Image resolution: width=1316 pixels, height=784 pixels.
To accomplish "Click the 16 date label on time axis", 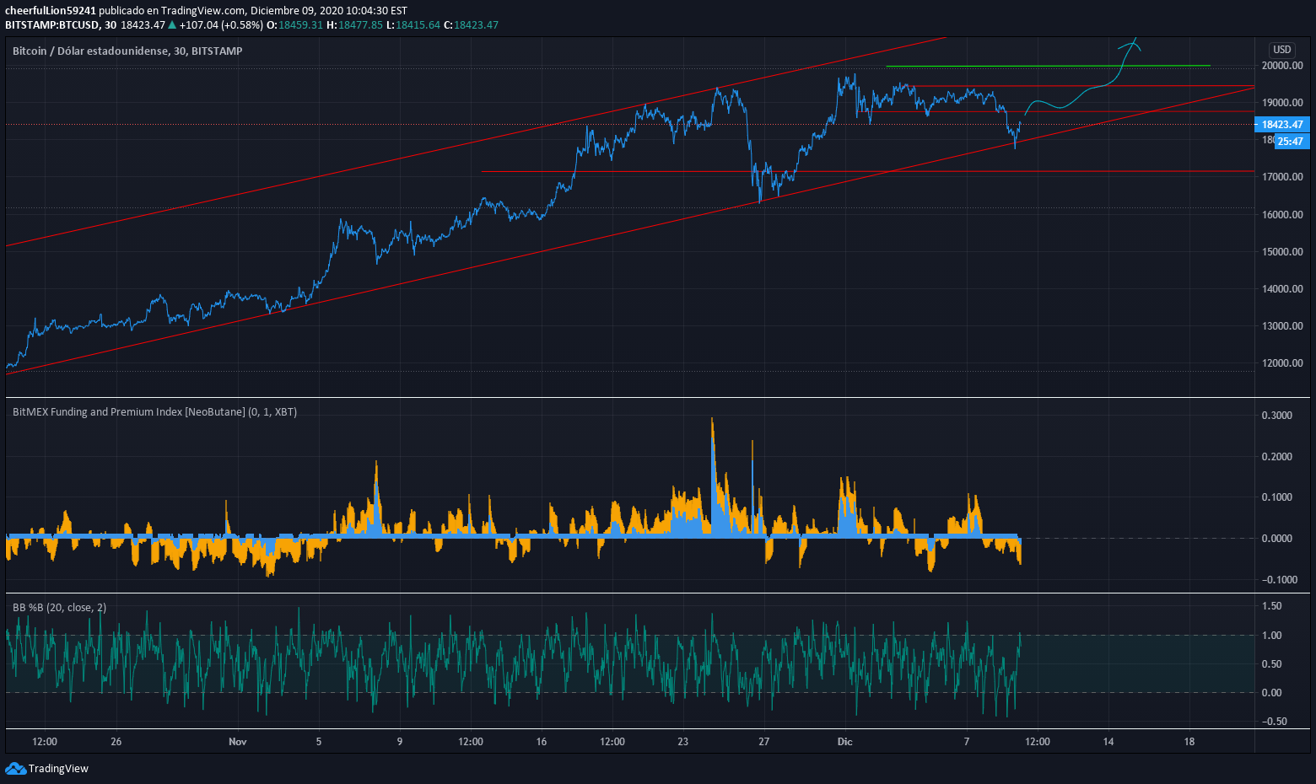I will [x=542, y=742].
